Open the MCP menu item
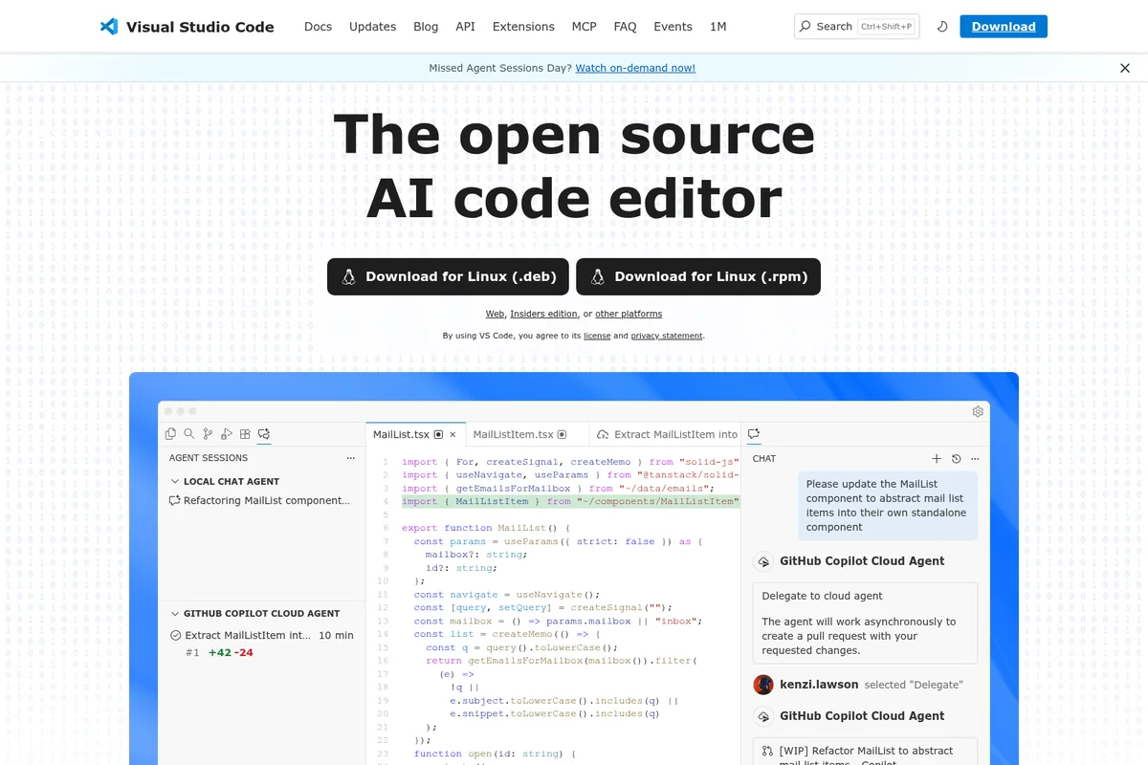The height and width of the screenshot is (765, 1148). point(584,26)
